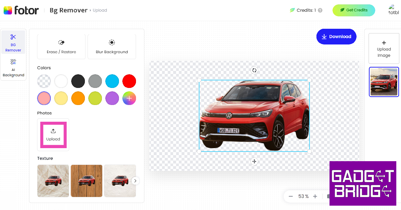Pick the pink background color
The width and height of the screenshot is (401, 210).
coord(44,98)
